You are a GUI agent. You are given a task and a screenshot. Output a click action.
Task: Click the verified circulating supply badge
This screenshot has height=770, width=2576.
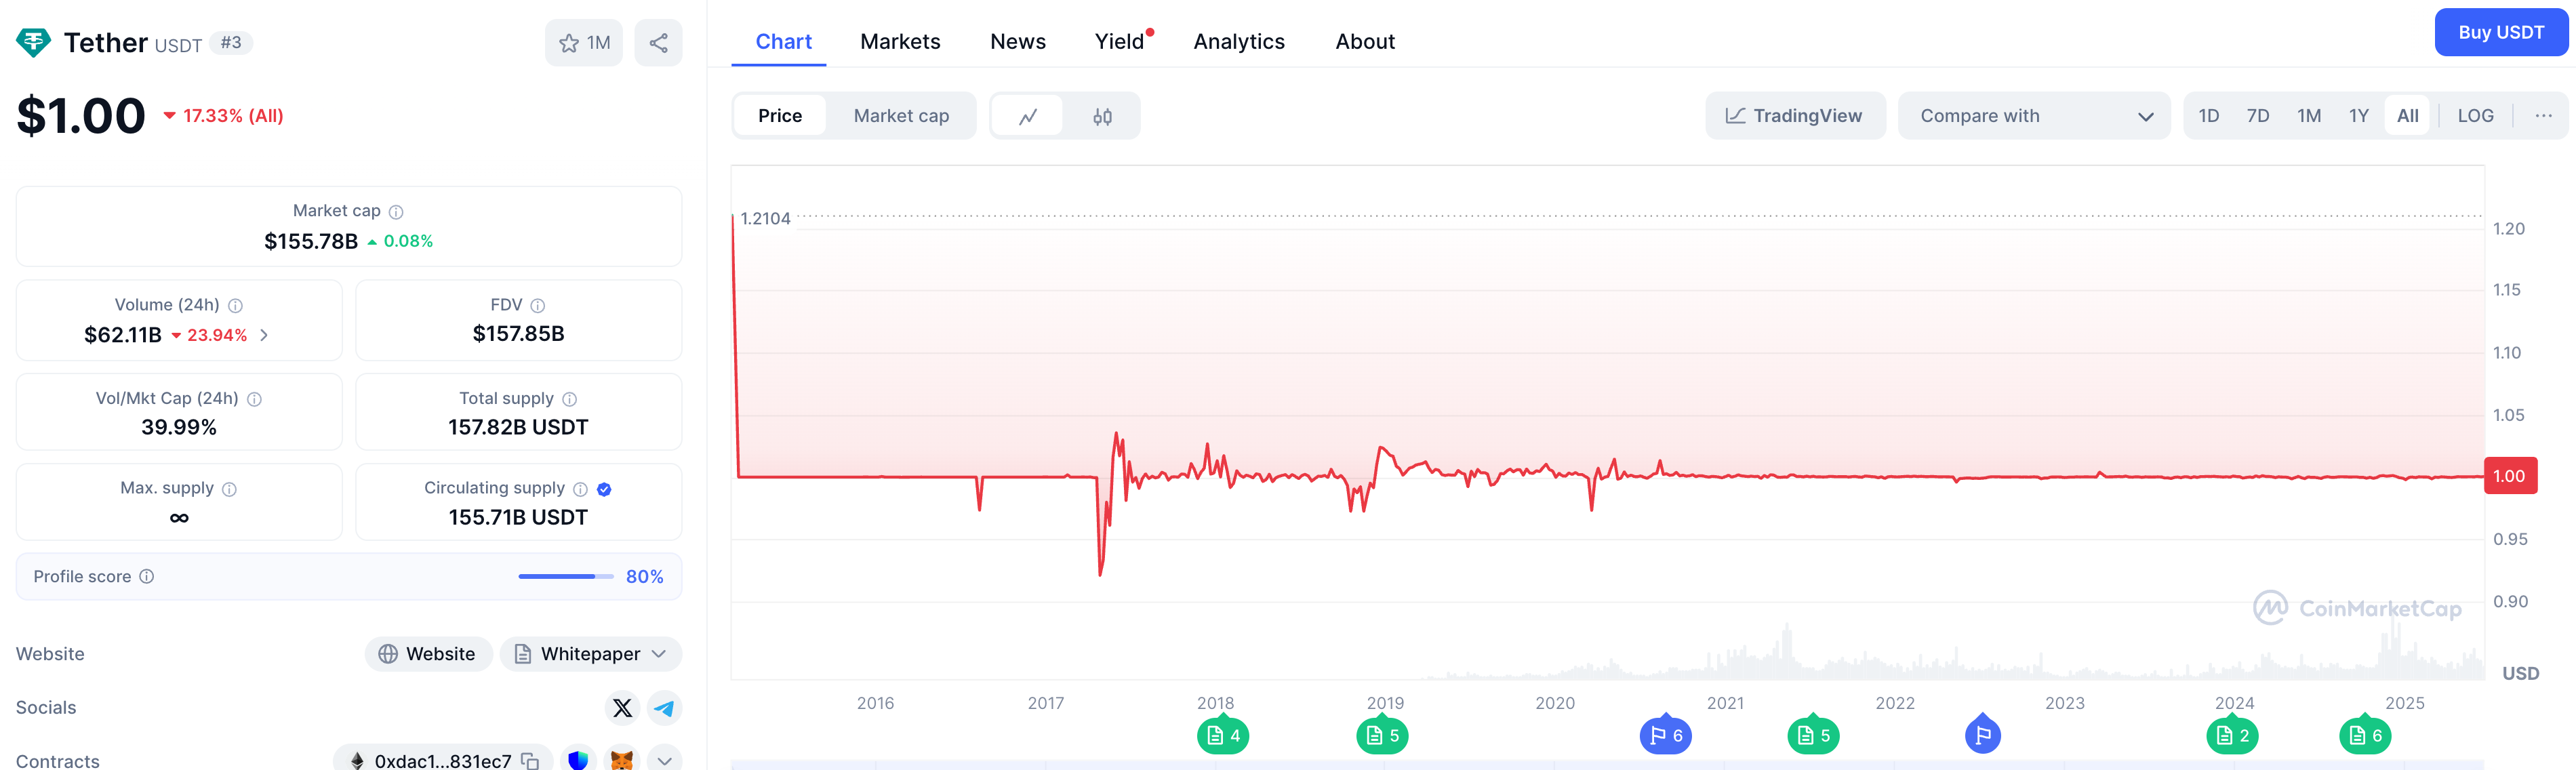click(604, 489)
